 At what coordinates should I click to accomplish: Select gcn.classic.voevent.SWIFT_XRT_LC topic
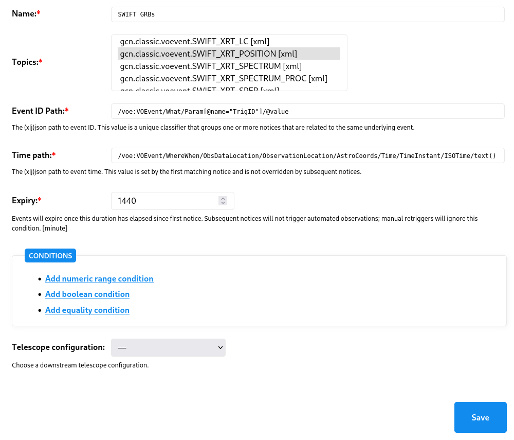pyautogui.click(x=194, y=41)
